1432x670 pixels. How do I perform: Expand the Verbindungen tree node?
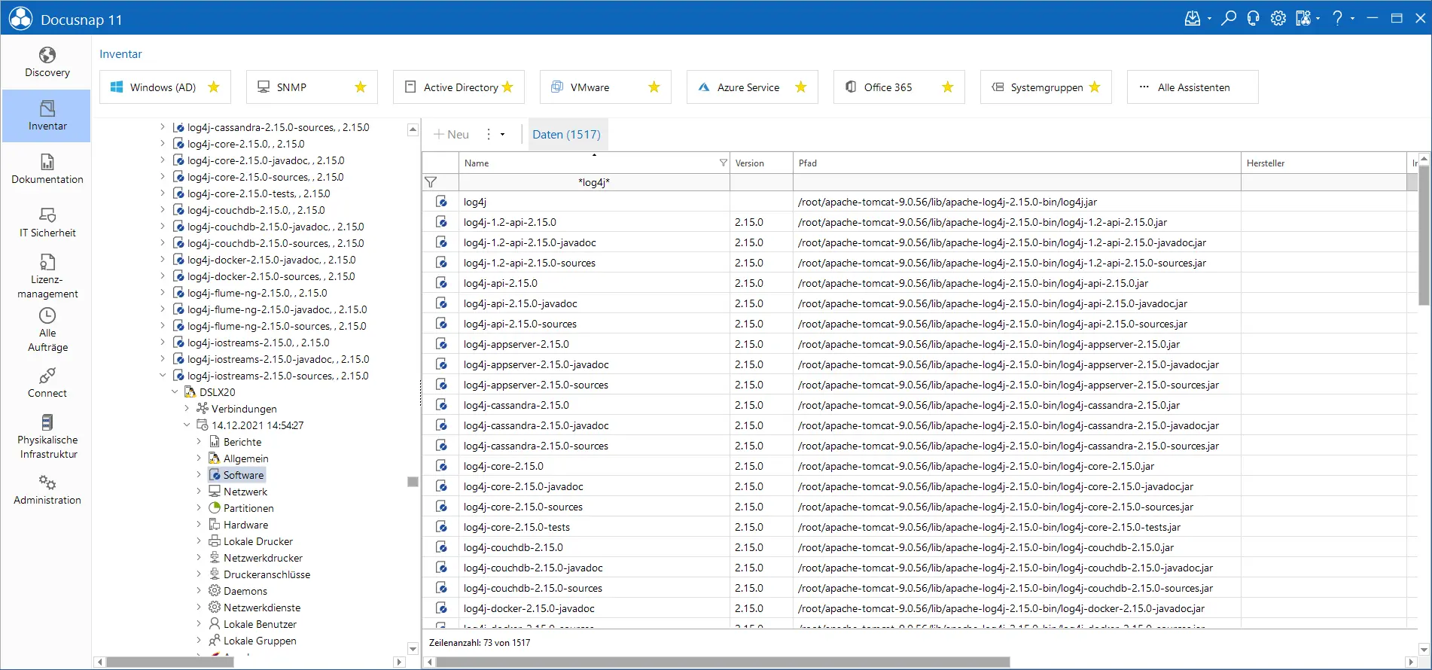[187, 409]
